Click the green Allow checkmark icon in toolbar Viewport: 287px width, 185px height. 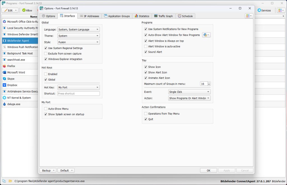point(24,10)
